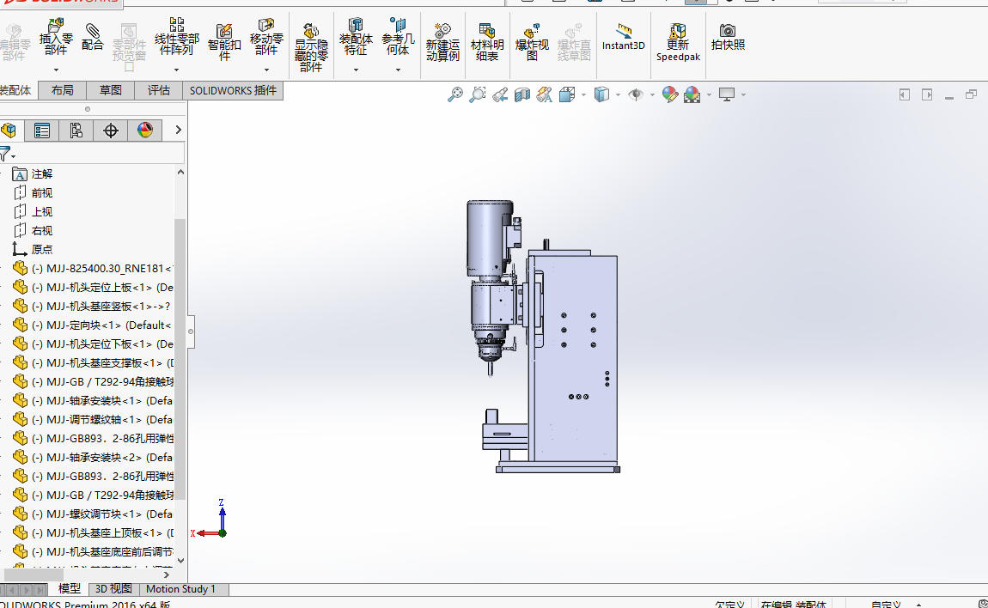The height and width of the screenshot is (608, 988).
Task: Open Insert Components dropdown arrow
Action: point(56,70)
